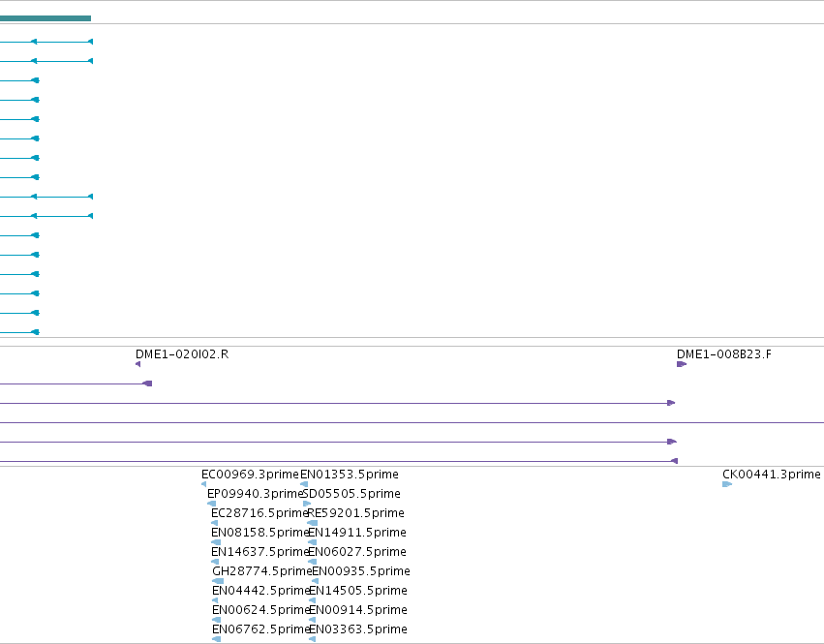Screen dimensions: 824x644
Task: Open the EN01353.5prime EST label
Action: point(350,475)
